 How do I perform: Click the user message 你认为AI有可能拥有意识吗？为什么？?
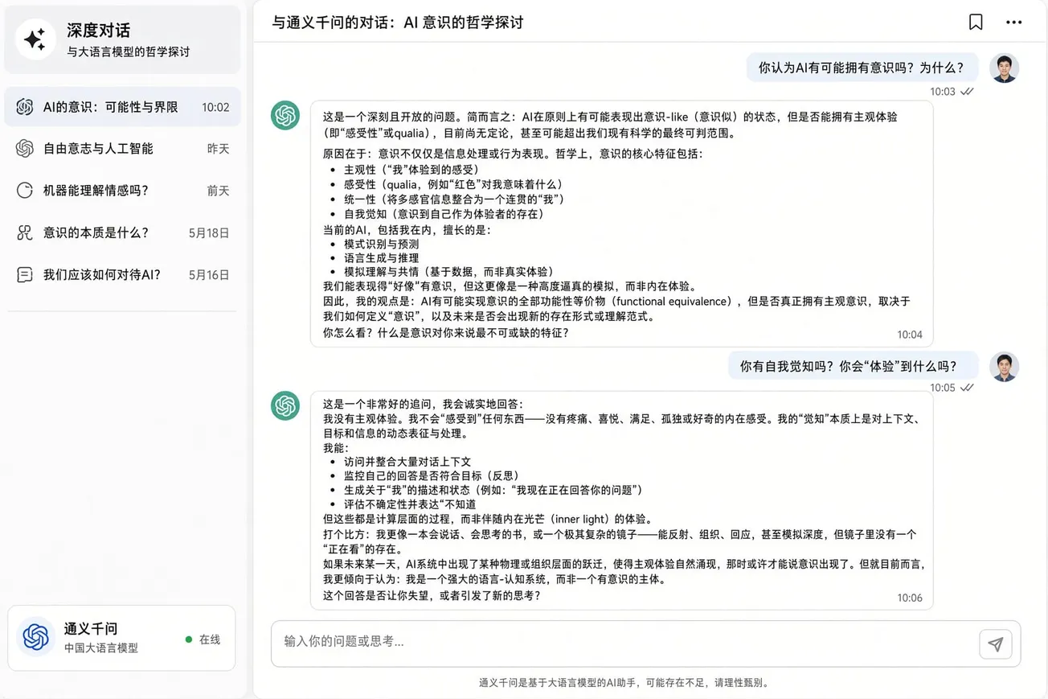point(862,68)
